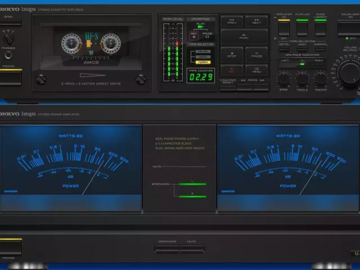Image resolution: width=360 pixels, height=270 pixels.
Task: Select the Normal tape selector button
Action: pos(321,48)
